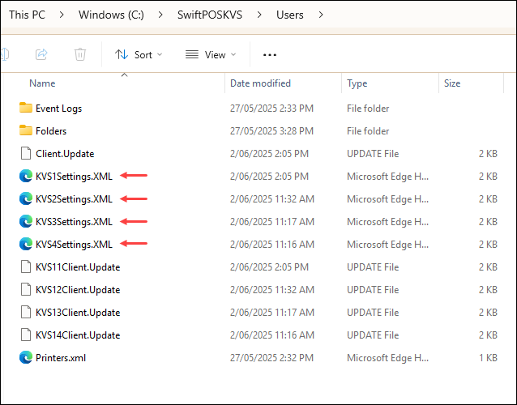This screenshot has width=517, height=405.
Task: Open the See more ellipsis menu
Action: point(270,55)
